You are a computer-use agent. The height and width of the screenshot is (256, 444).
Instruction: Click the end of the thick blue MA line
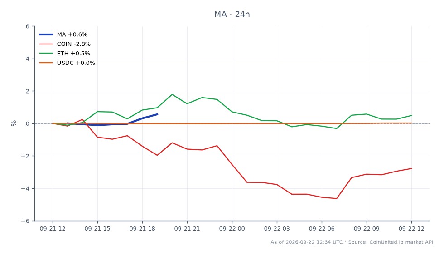tap(157, 114)
